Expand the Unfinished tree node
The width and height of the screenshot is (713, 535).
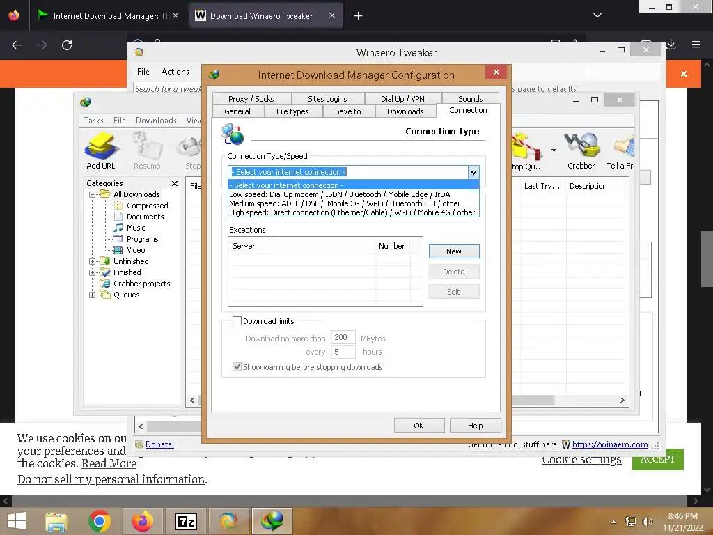click(92, 262)
